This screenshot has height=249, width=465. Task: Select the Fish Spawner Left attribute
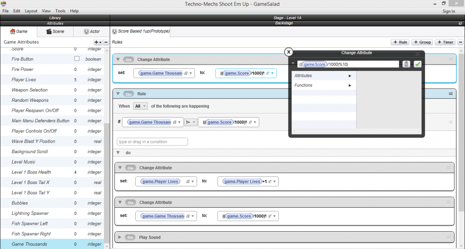(x=52, y=224)
